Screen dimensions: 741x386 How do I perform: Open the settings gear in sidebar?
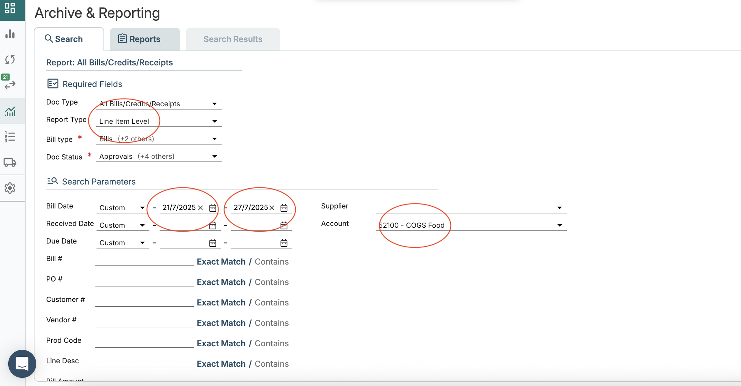[10, 188]
